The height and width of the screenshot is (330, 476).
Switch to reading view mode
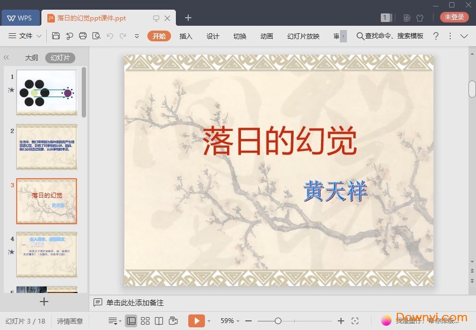[158, 320]
